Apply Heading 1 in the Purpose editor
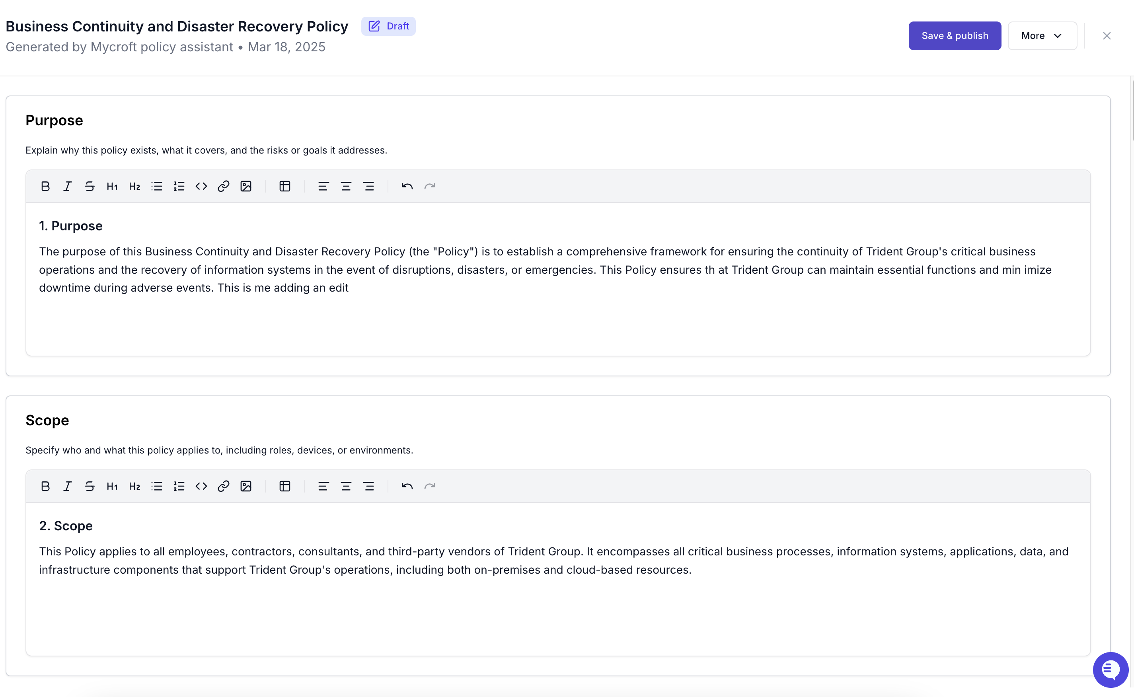The width and height of the screenshot is (1134, 697). (x=112, y=186)
